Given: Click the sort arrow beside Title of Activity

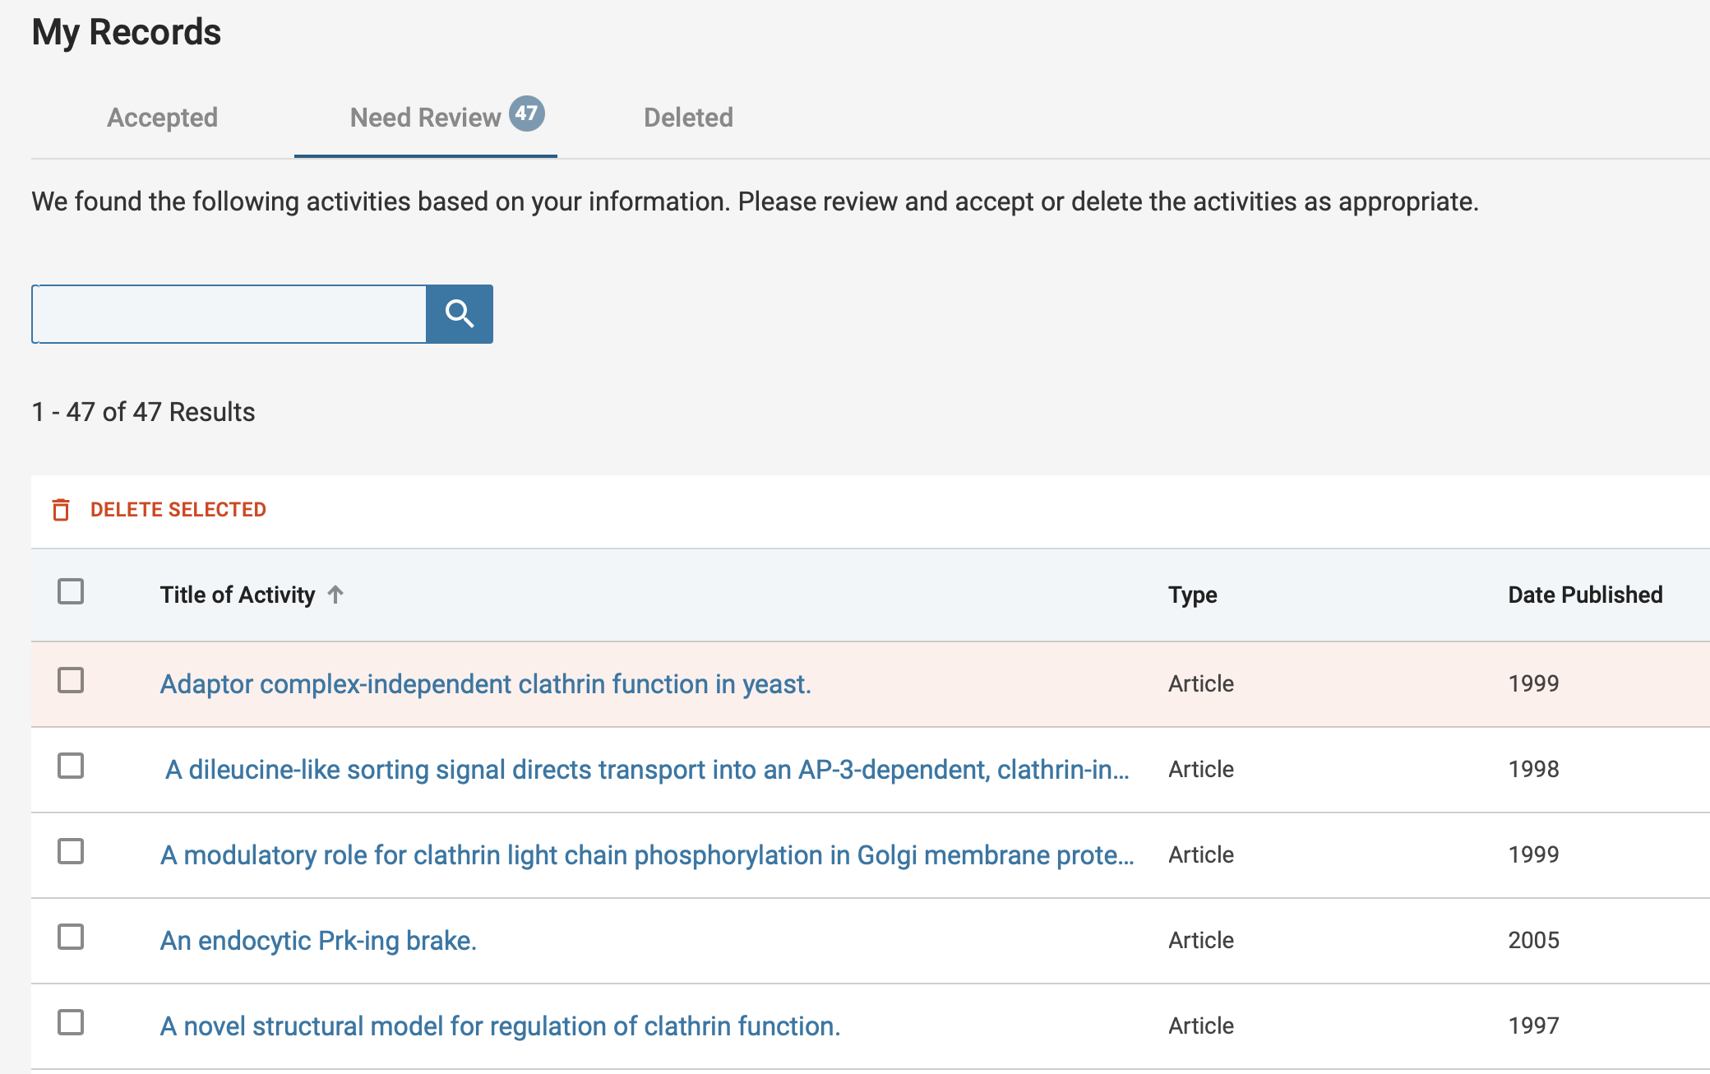Looking at the screenshot, I should click(335, 595).
